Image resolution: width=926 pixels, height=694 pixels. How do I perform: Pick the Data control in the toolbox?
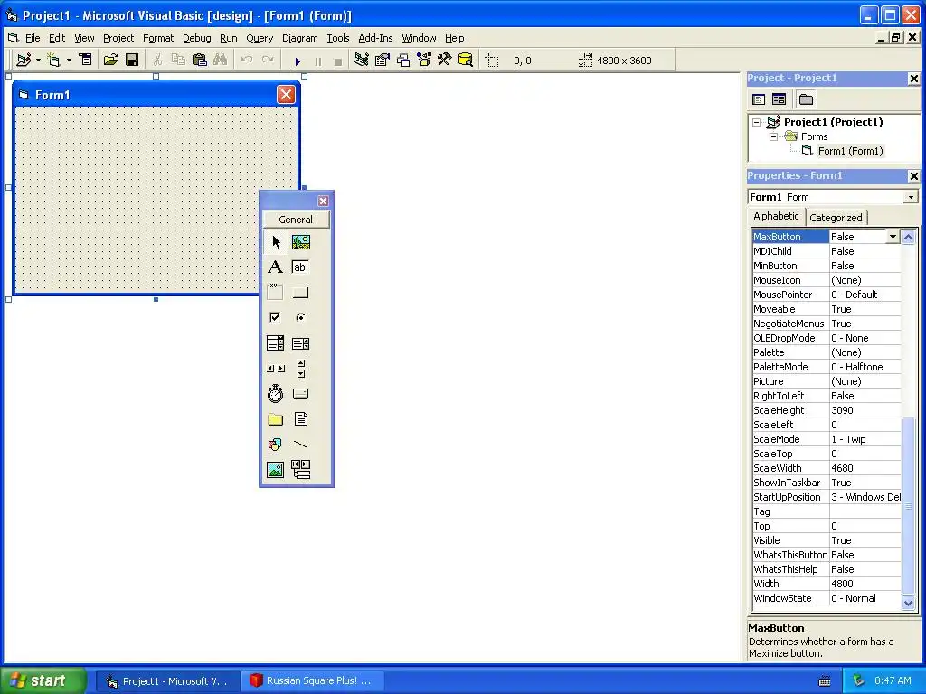pos(300,470)
